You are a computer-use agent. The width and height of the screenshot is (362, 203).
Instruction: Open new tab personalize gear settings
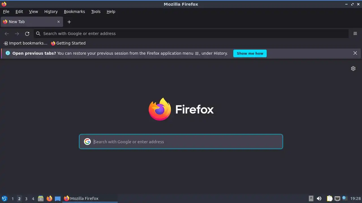353,69
